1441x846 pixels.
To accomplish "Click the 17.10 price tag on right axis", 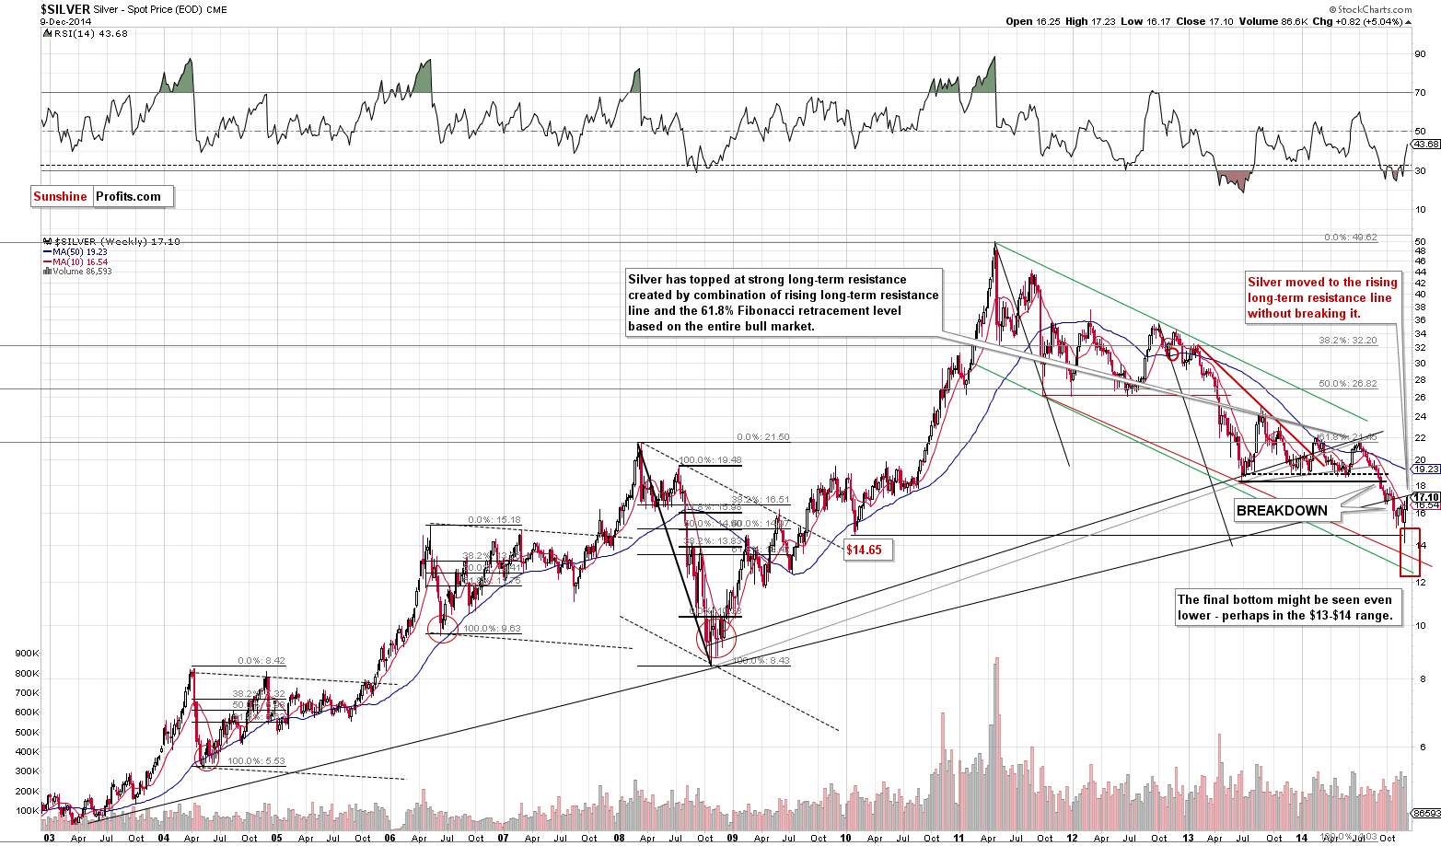I will pos(1425,497).
